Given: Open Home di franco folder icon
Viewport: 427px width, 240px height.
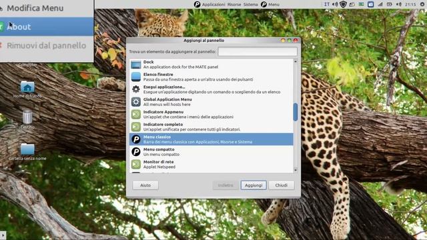Looking at the screenshot, I should tap(27, 87).
